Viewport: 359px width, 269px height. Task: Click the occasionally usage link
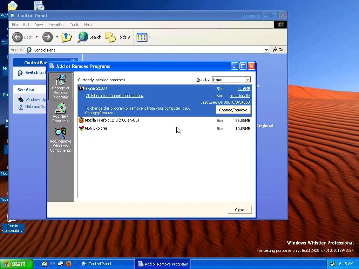tap(240, 96)
